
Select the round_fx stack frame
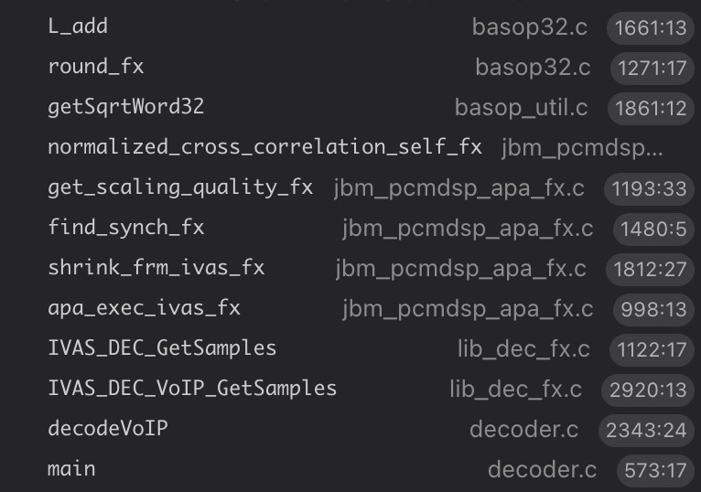click(x=95, y=67)
